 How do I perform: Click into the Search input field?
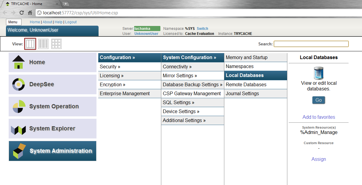click(x=311, y=44)
